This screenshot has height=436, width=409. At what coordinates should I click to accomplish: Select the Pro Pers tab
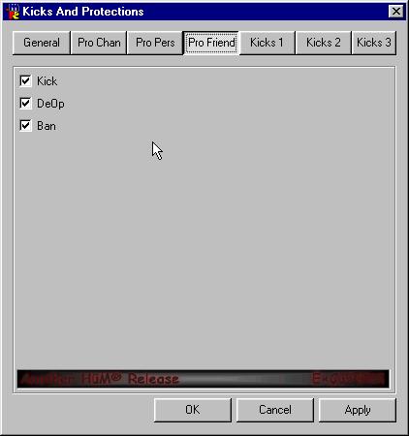click(155, 43)
